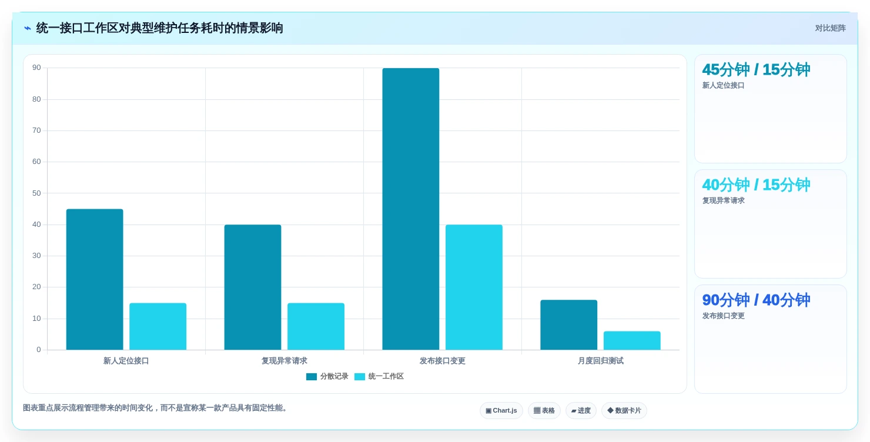Click the 分散记录 bar for 月度回归测试
The height and width of the screenshot is (442, 870).
click(x=569, y=325)
